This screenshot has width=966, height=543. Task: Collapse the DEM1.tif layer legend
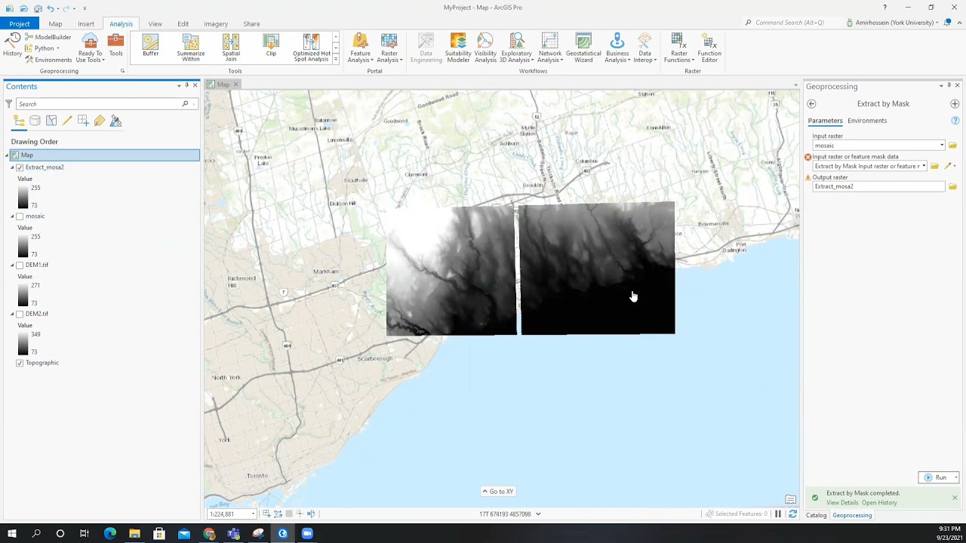pyautogui.click(x=13, y=265)
